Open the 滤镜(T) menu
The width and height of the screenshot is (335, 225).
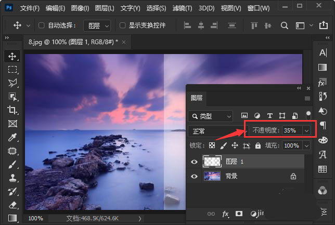click(182, 8)
